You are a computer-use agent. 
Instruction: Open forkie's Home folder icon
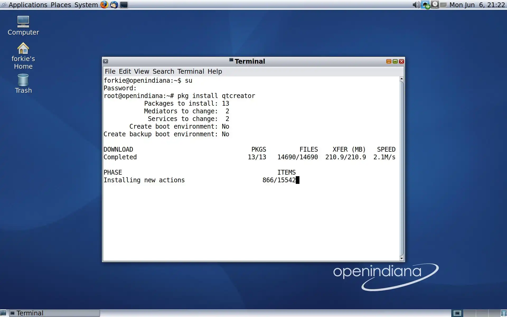pos(23,49)
